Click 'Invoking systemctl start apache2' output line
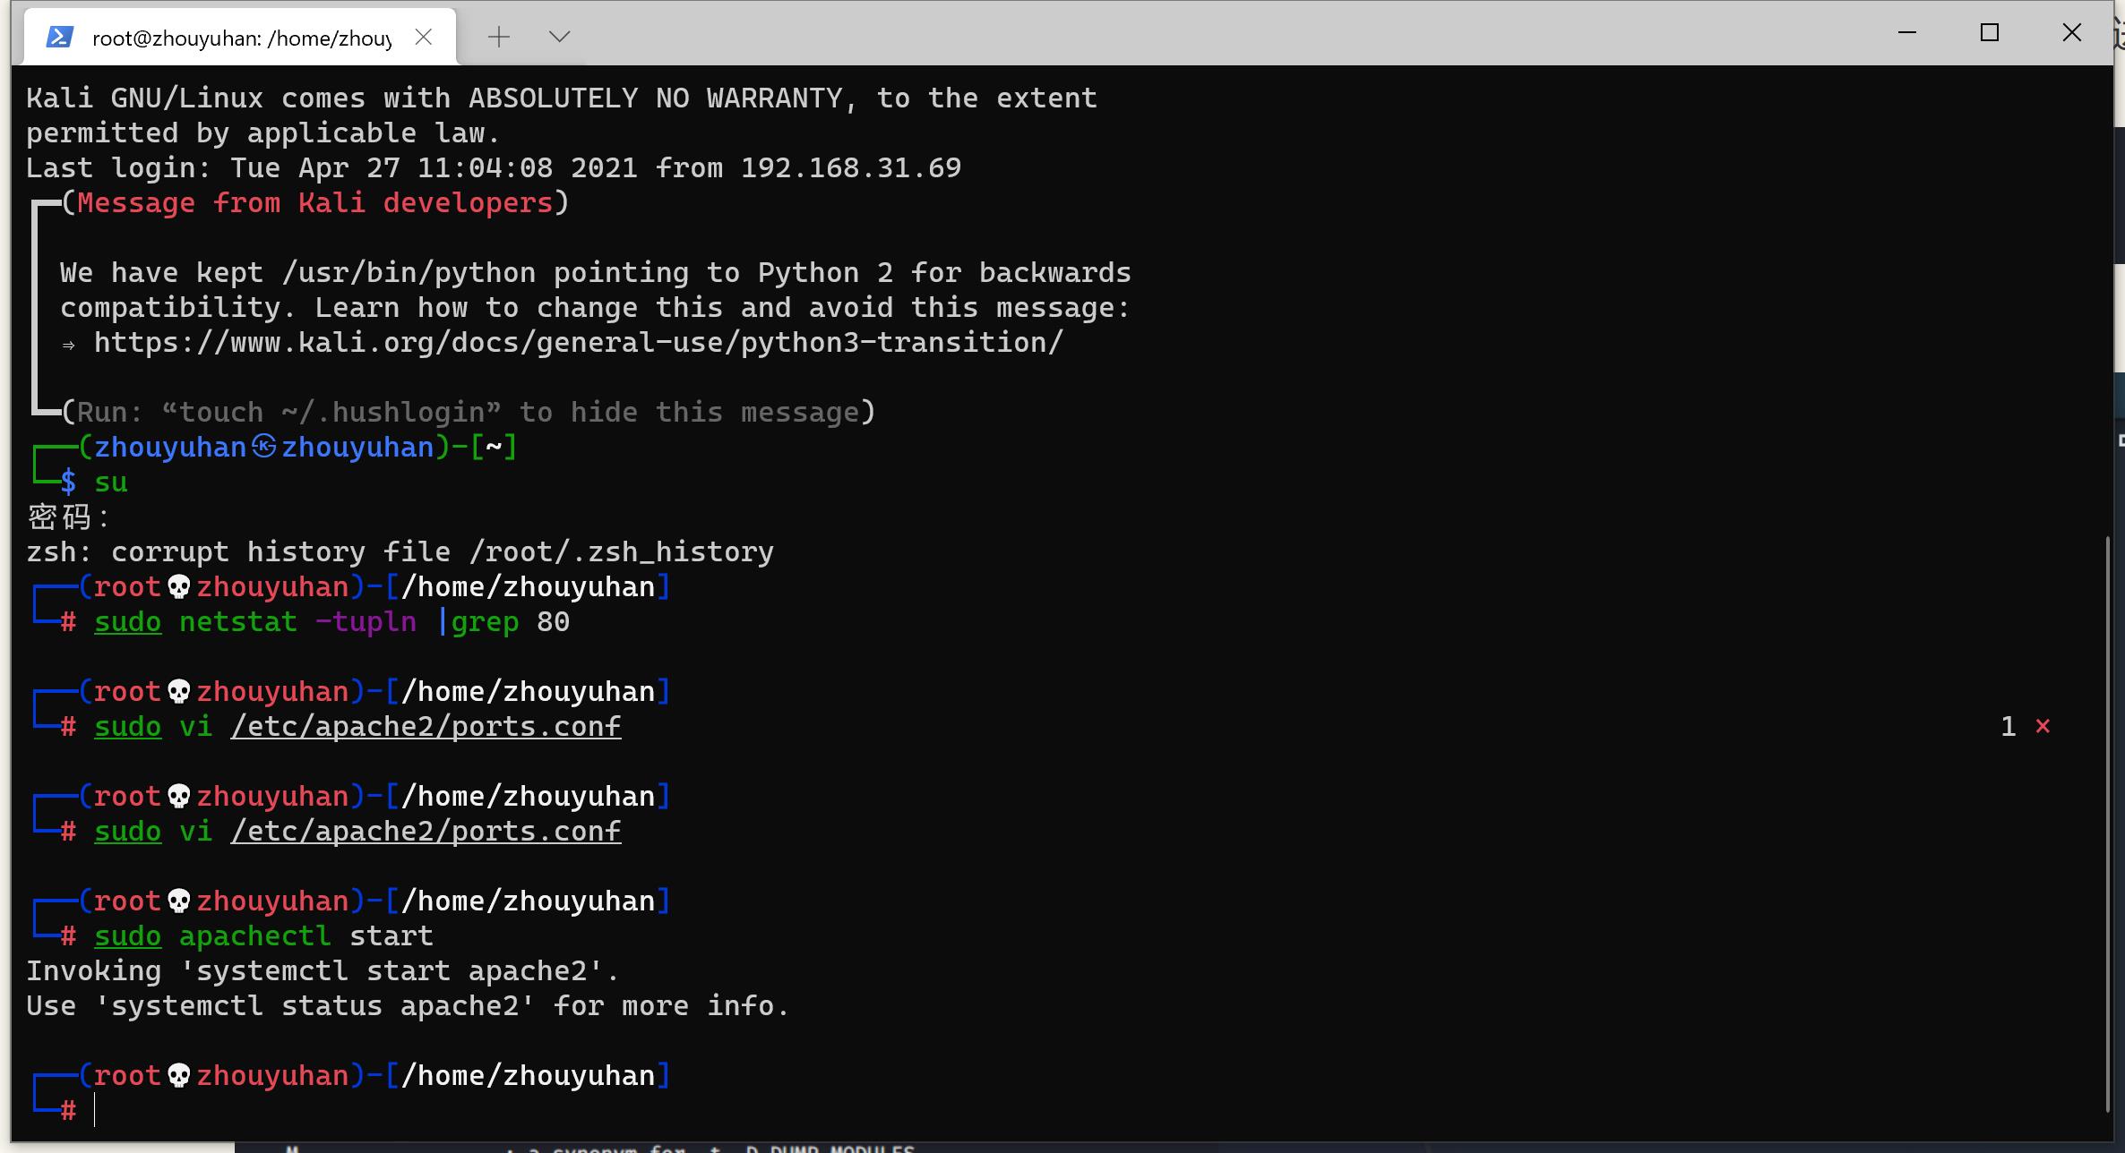 323,970
